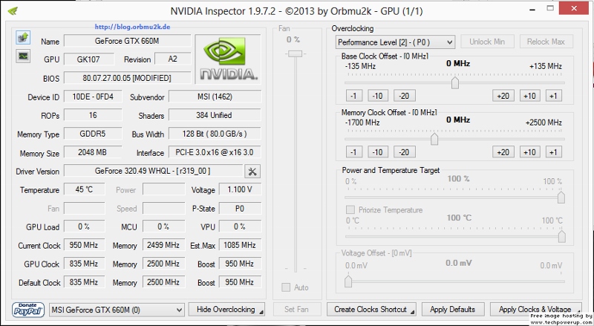Click the Subvendor value MSI (1462)
Screen dimensions: 594x326
coord(215,97)
